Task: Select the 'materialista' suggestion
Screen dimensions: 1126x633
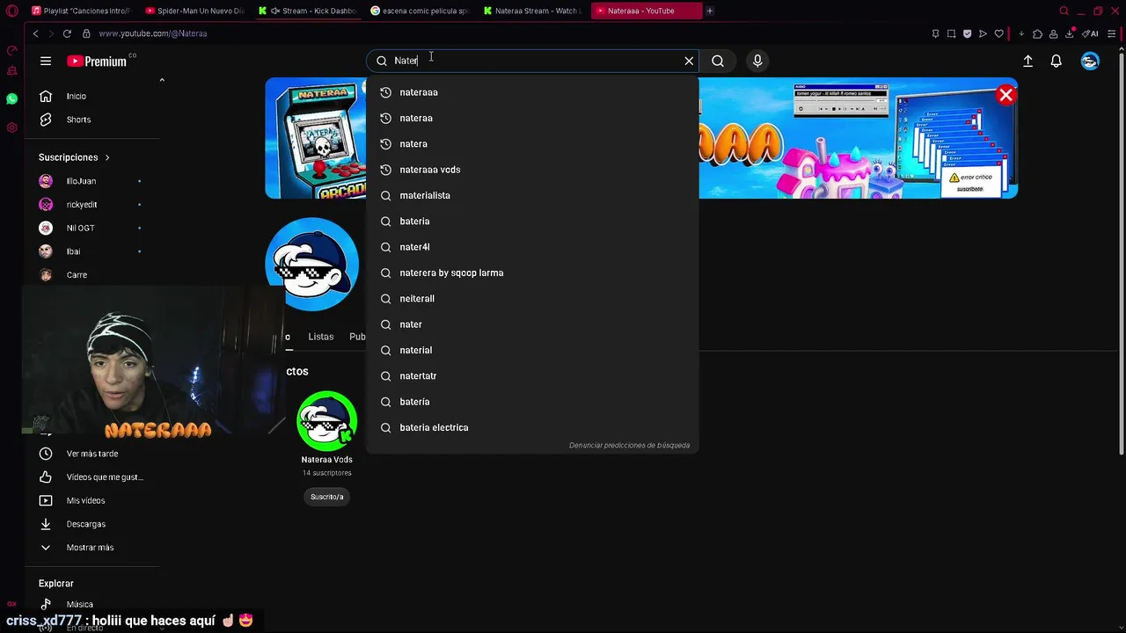Action: [532, 195]
